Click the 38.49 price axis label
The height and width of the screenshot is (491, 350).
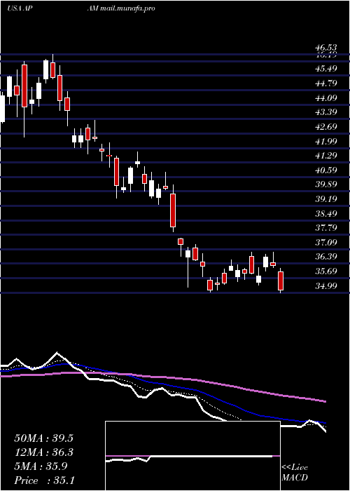tap(326, 213)
